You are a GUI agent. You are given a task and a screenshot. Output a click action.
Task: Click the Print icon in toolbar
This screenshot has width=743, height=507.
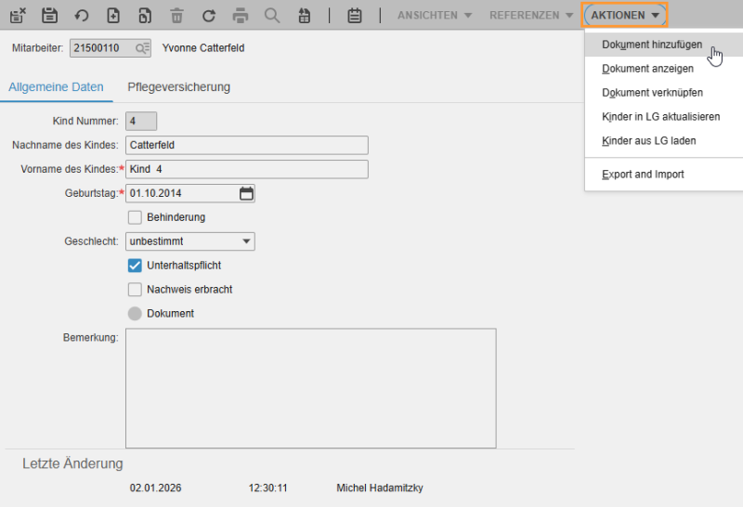pos(241,16)
